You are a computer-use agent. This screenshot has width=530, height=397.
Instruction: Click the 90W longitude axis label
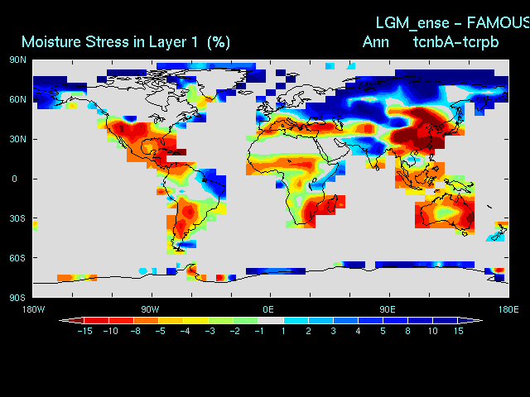coord(150,309)
